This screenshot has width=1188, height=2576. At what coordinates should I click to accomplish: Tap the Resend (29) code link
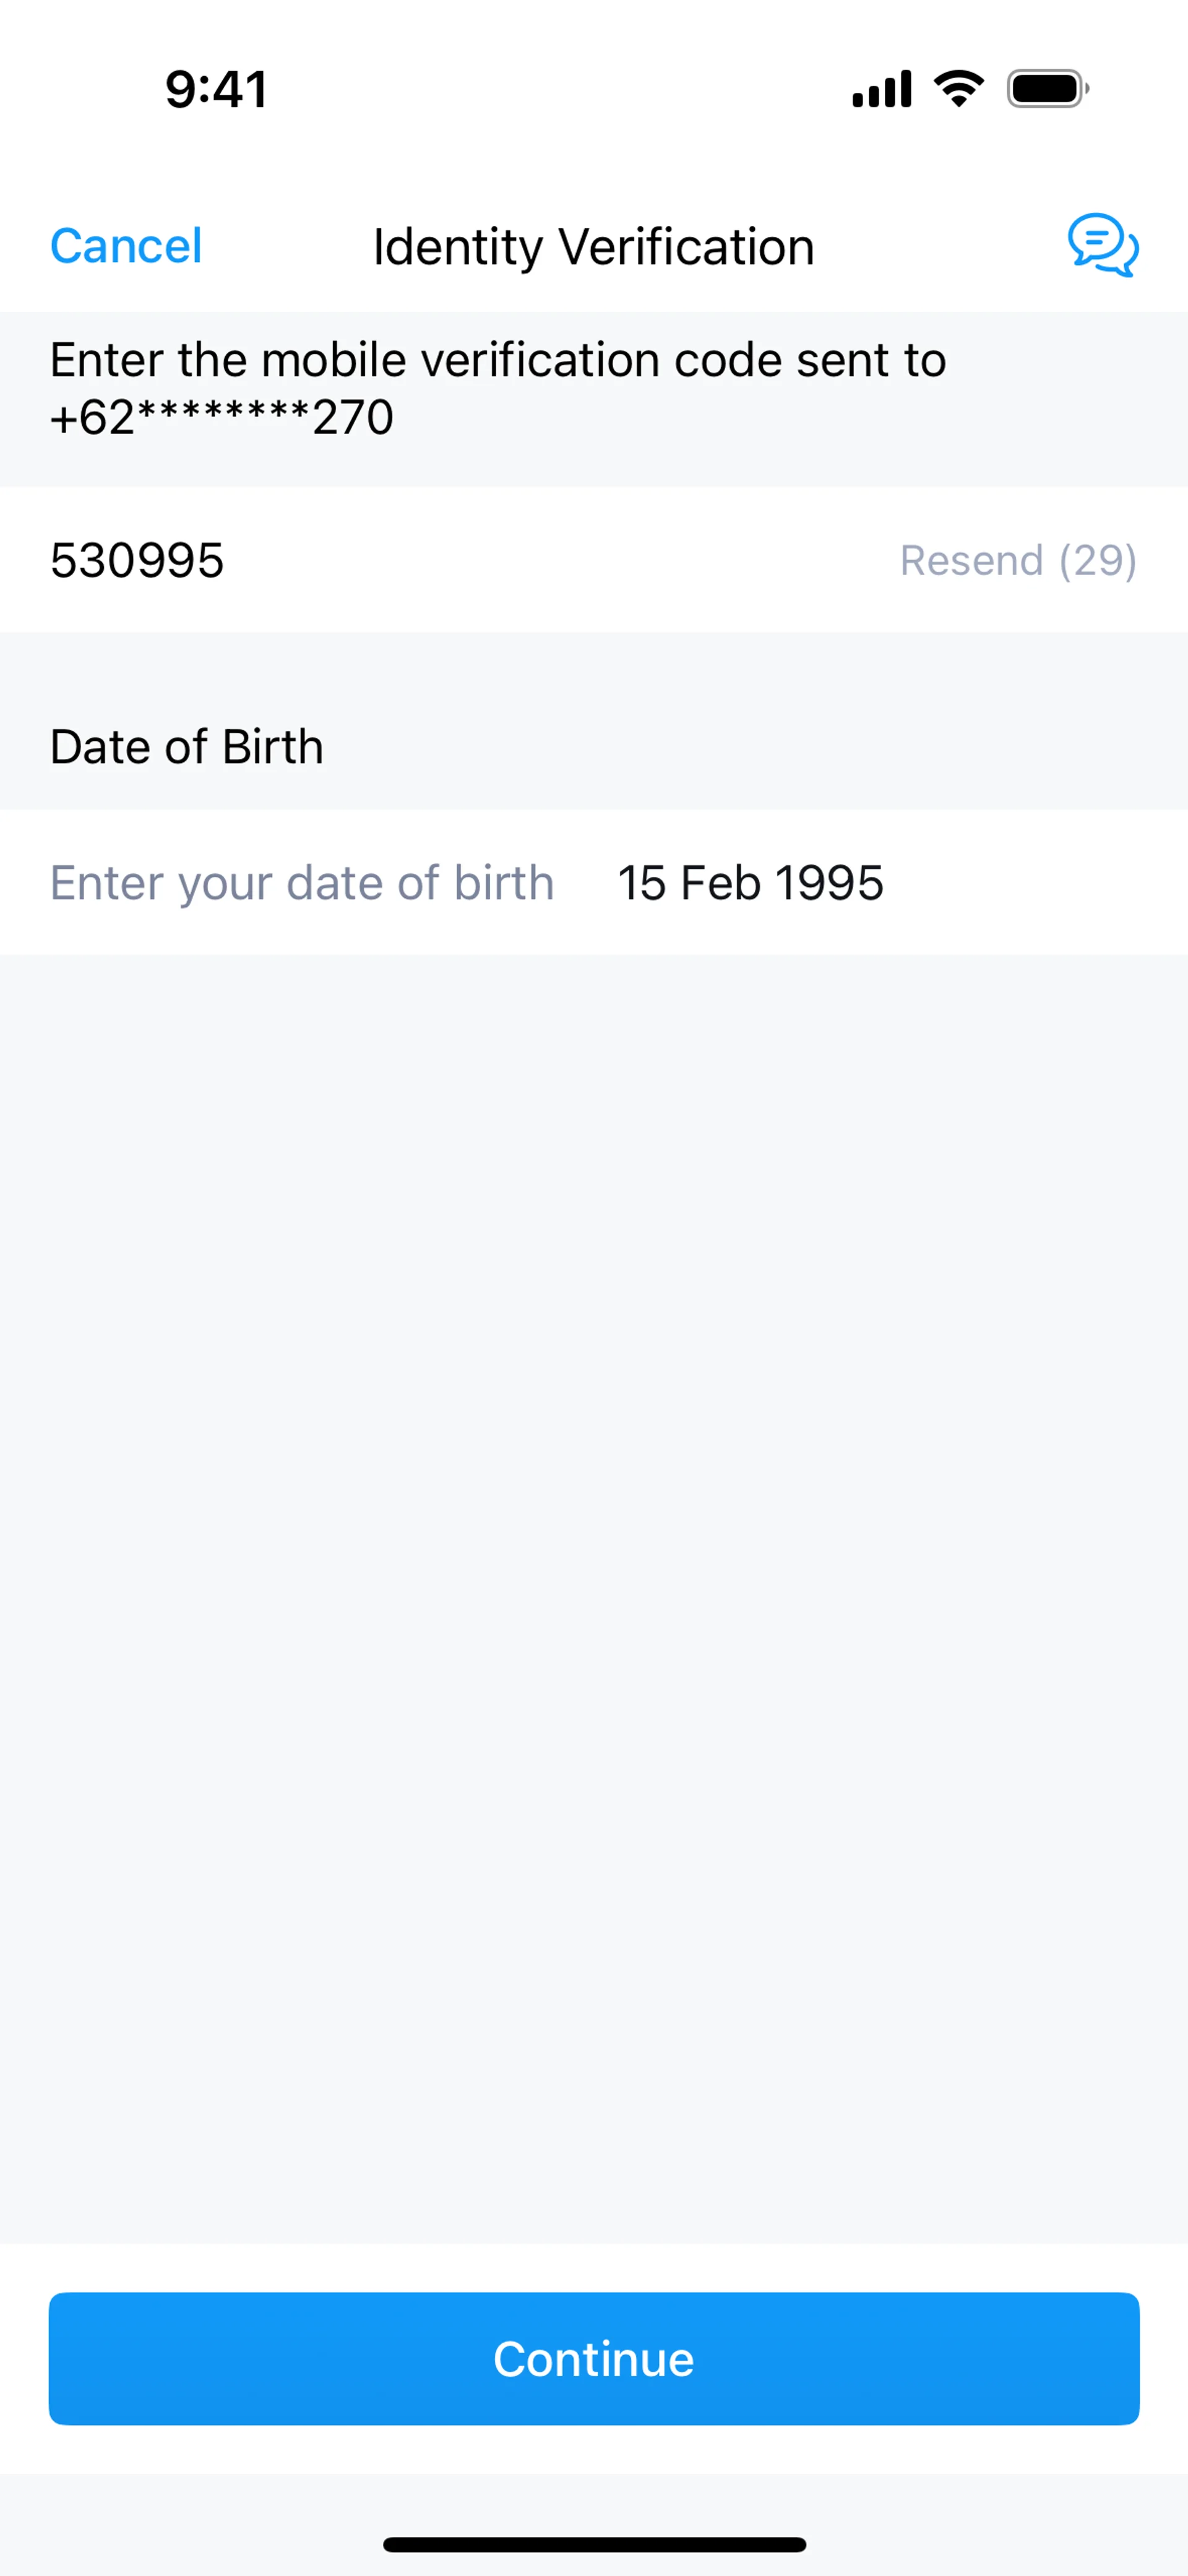point(1017,560)
